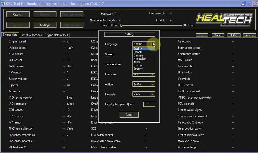This screenshot has width=258, height=153.
Task: Click the HealTech Electronics logo
Action: click(224, 20)
